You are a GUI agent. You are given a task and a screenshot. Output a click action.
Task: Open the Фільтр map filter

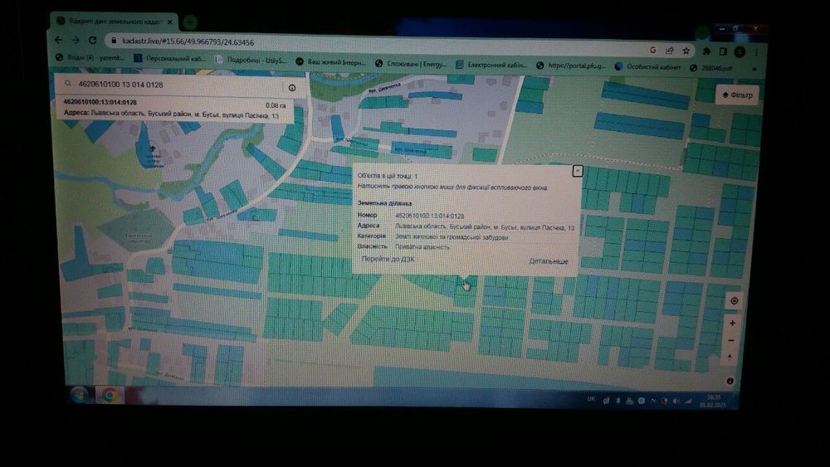(x=738, y=95)
